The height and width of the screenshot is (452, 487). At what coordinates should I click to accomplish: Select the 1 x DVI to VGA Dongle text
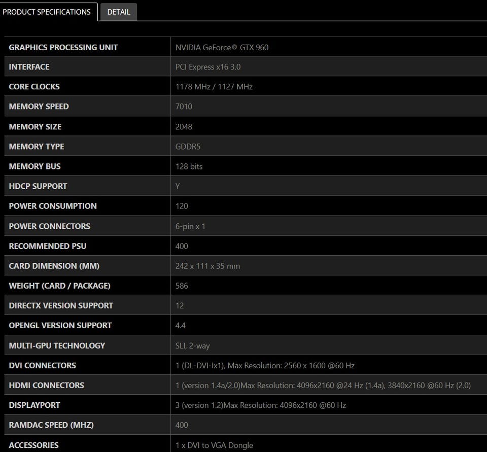tap(214, 446)
